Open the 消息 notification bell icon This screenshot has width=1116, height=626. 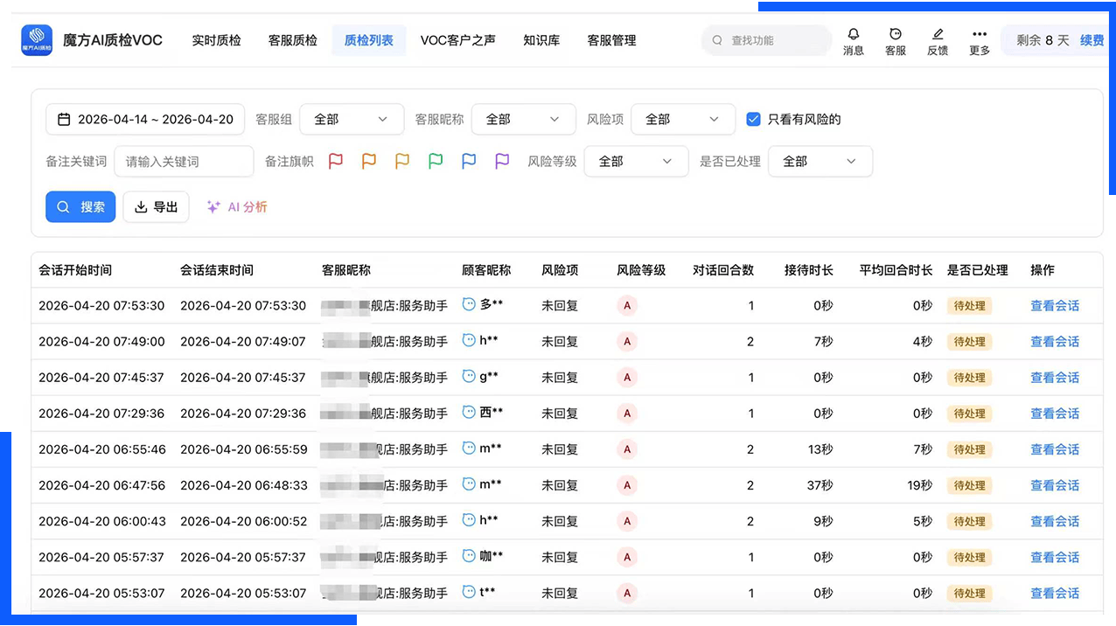(853, 35)
